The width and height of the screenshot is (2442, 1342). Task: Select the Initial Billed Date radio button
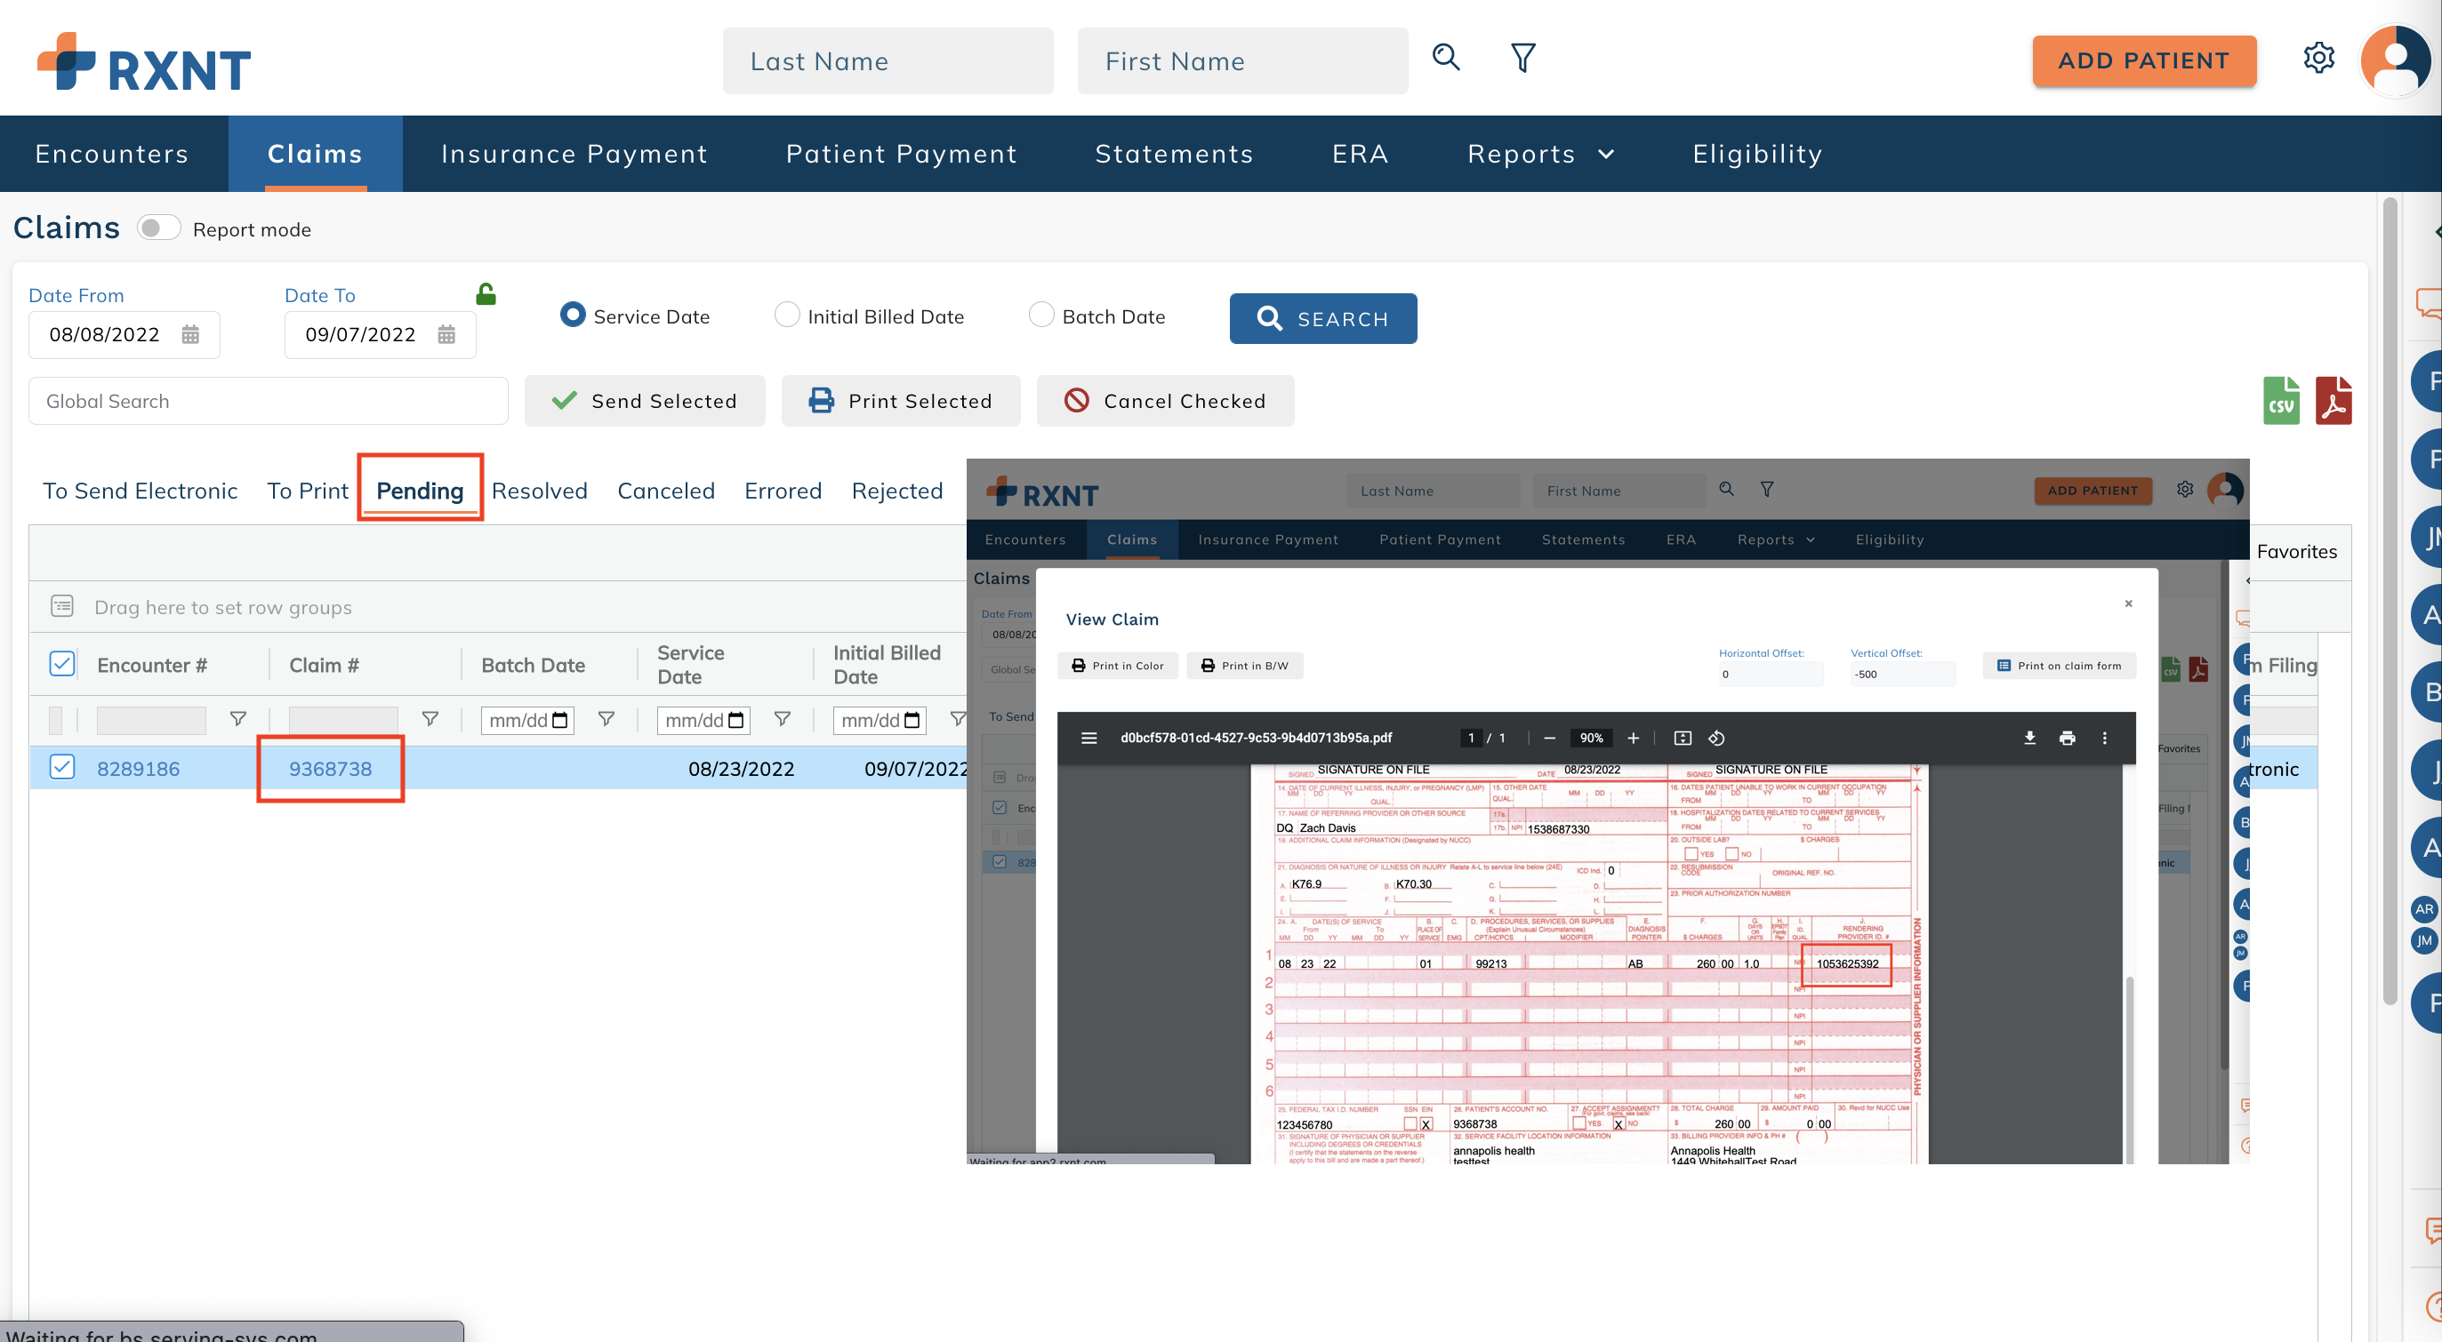coord(787,315)
